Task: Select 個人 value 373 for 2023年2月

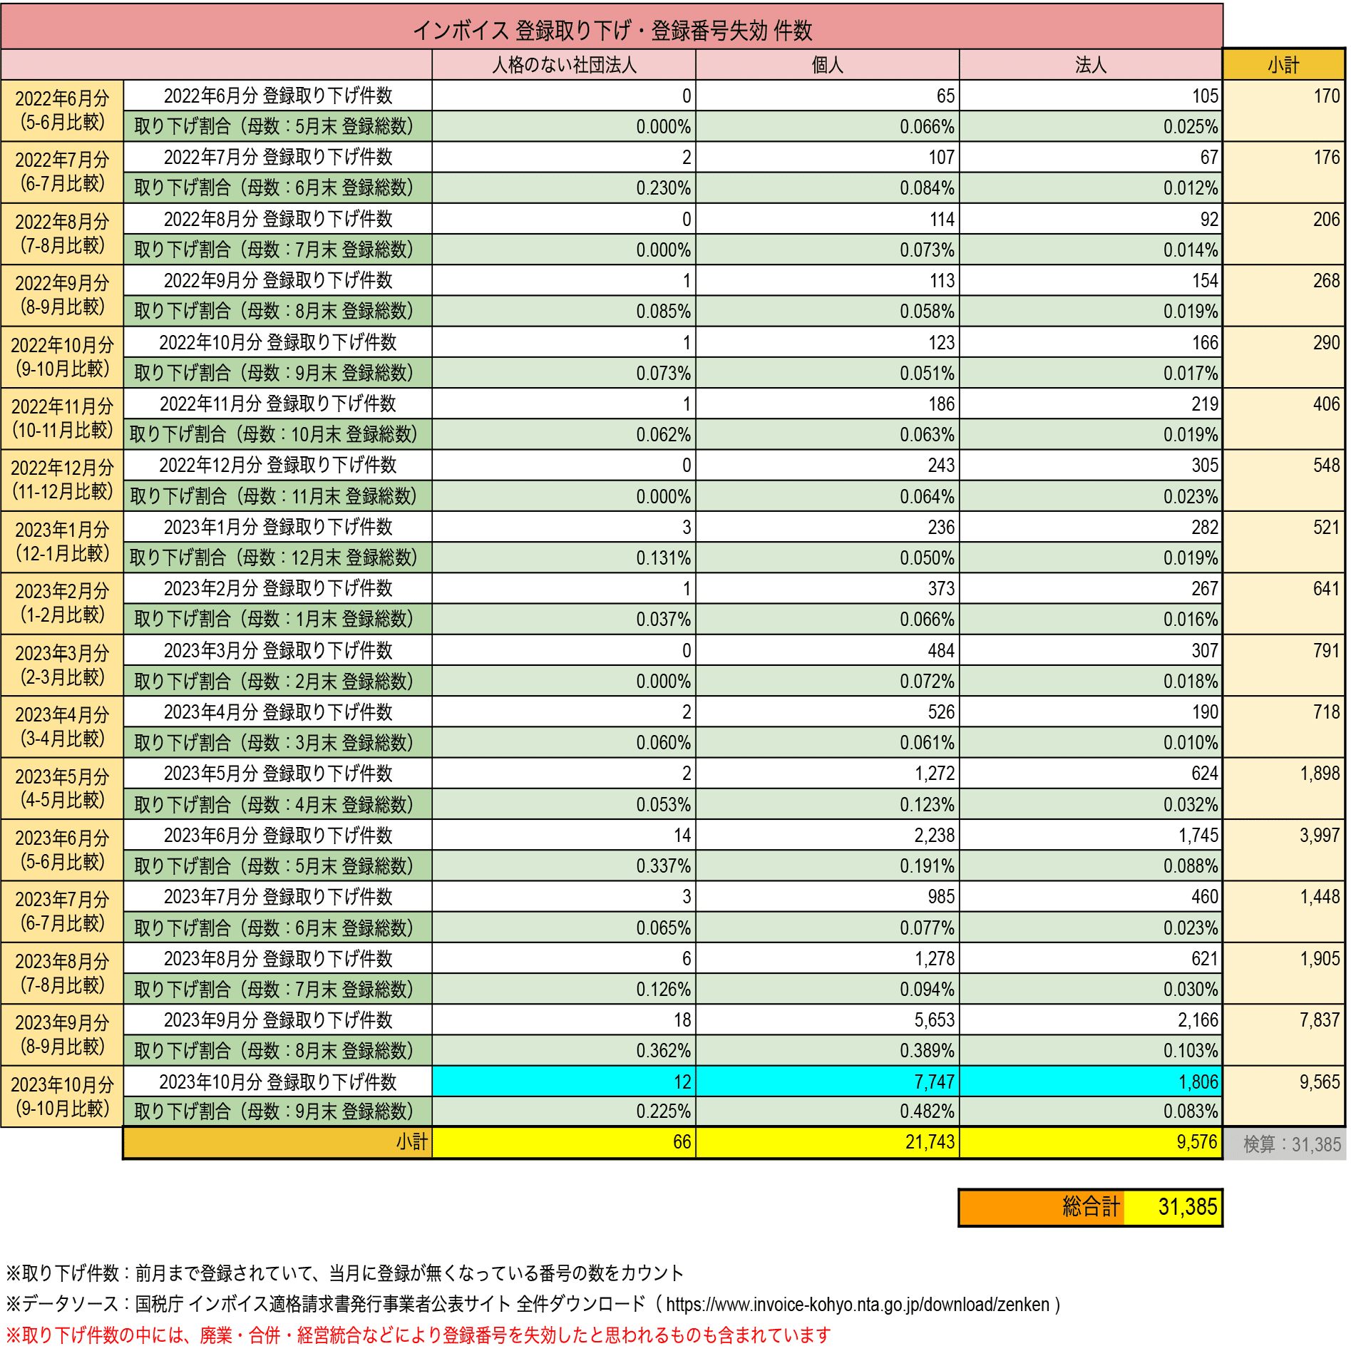Action: (828, 588)
